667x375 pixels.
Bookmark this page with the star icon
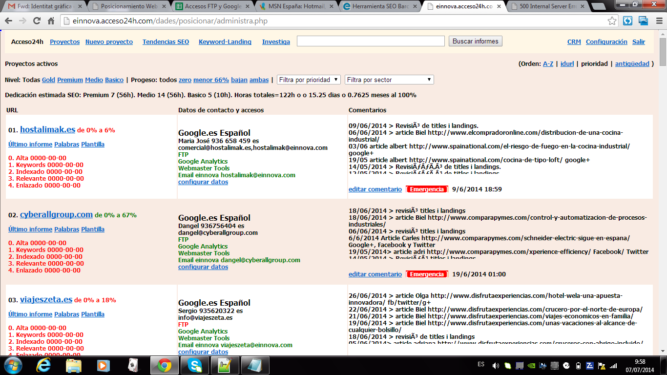pyautogui.click(x=612, y=21)
